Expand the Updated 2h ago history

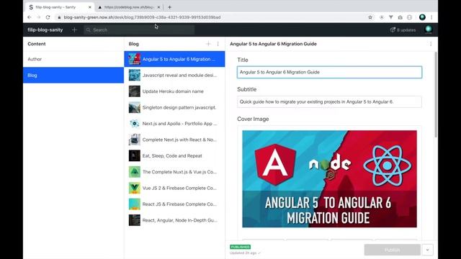coord(245,253)
